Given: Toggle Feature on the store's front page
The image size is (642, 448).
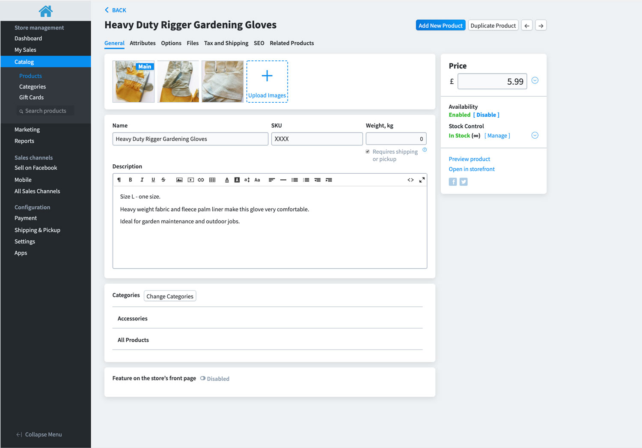Looking at the screenshot, I should 203,378.
